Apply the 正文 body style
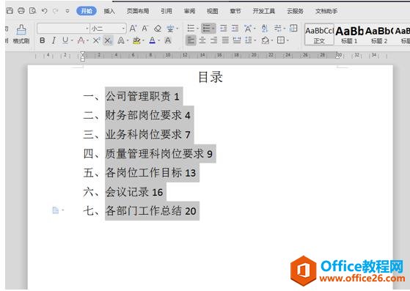This screenshot has width=410, height=291. click(x=319, y=34)
